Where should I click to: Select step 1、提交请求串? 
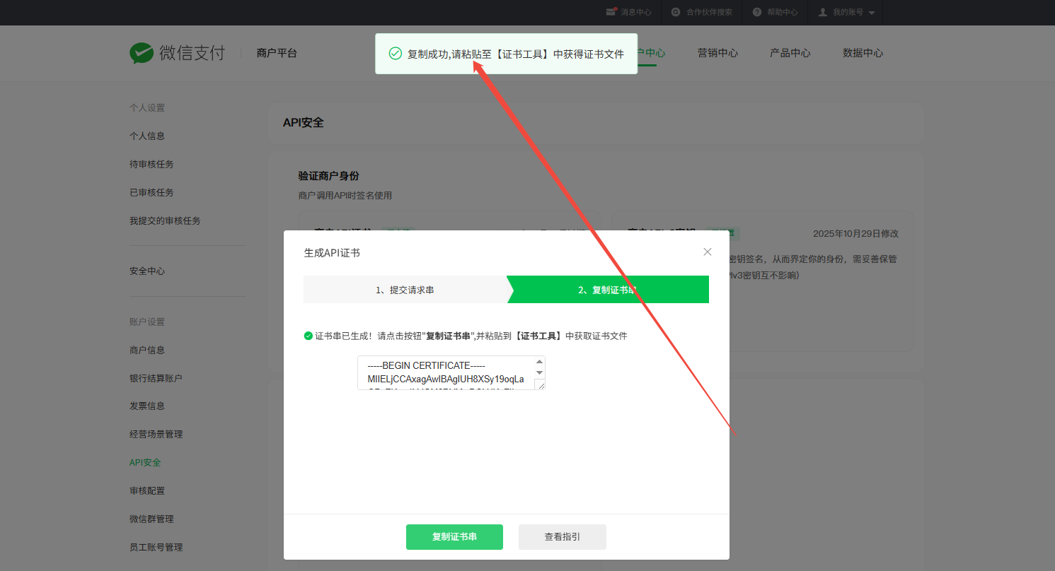point(405,290)
